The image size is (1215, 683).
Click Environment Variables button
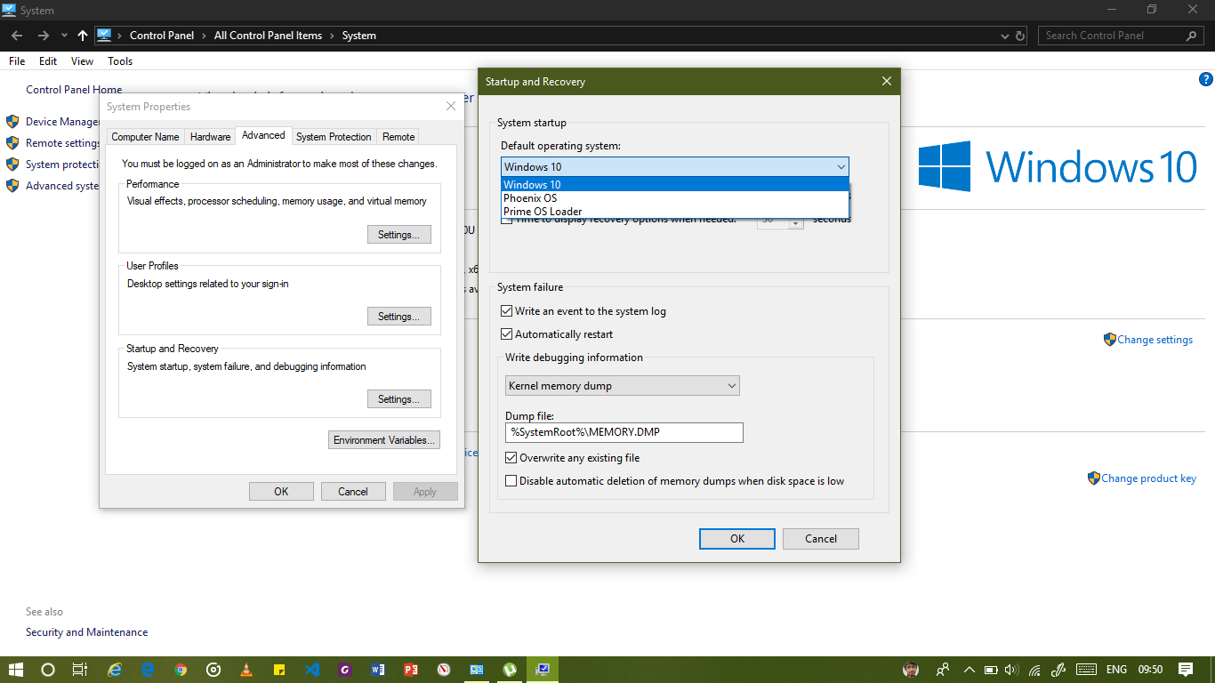coord(384,440)
